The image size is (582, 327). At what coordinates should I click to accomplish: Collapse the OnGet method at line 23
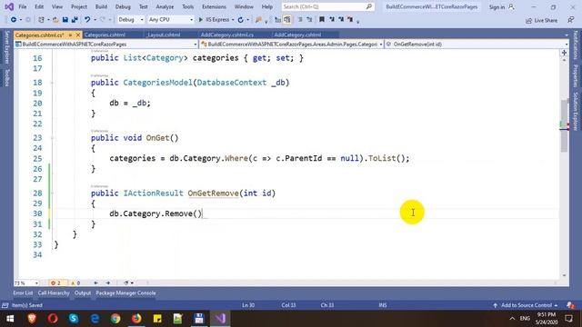point(52,138)
